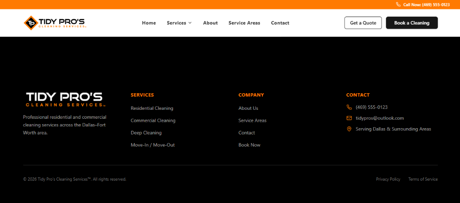Open the Commercial Cleaning footer link
This screenshot has width=460, height=203.
153,121
